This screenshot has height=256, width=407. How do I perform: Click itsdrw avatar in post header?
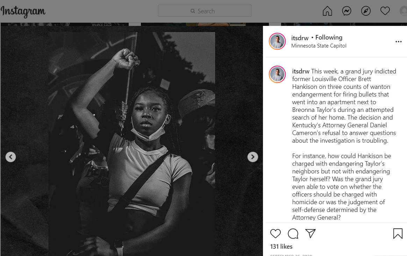point(277,41)
